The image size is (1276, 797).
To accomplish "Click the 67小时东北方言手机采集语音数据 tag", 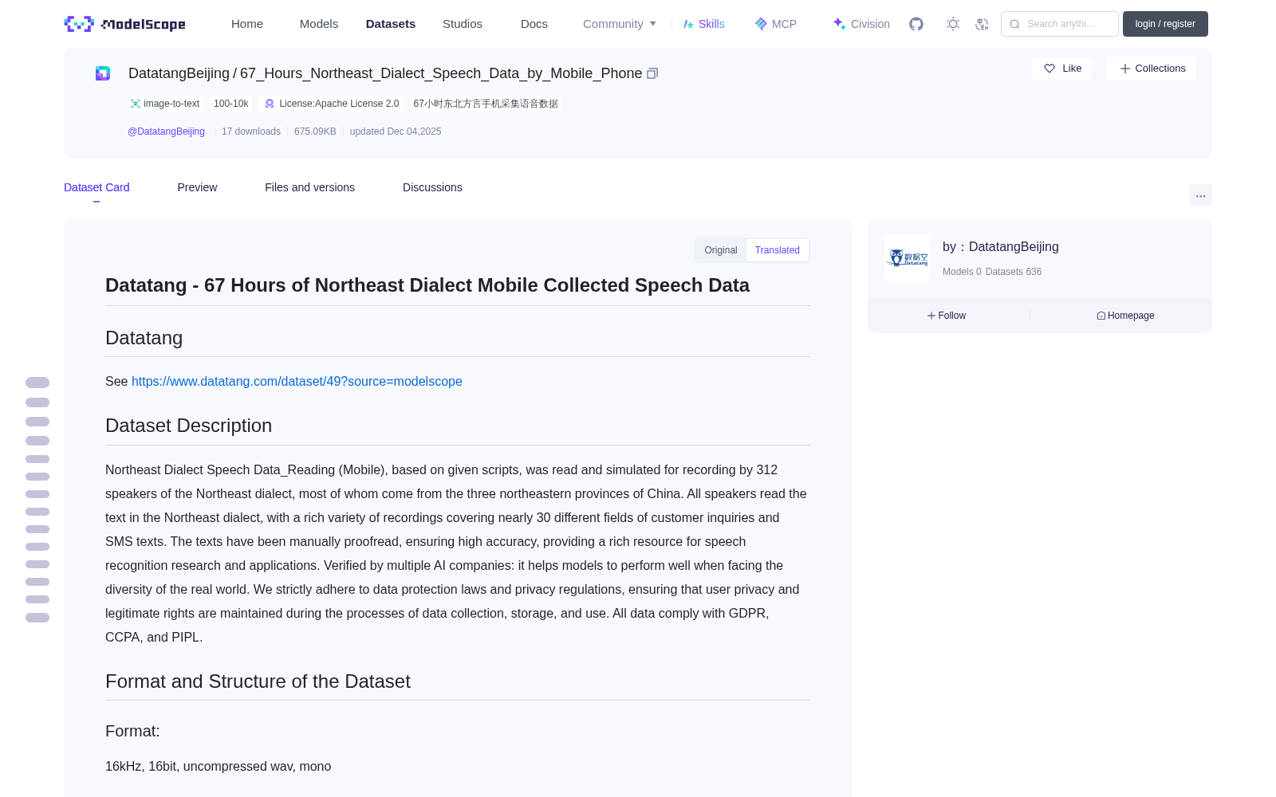I will (486, 104).
